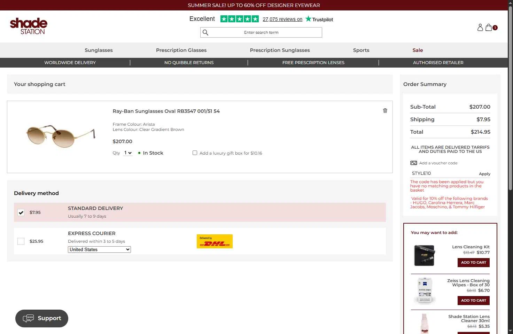Click Free Prescription Lenses info link
The image size is (513, 334).
(313, 63)
